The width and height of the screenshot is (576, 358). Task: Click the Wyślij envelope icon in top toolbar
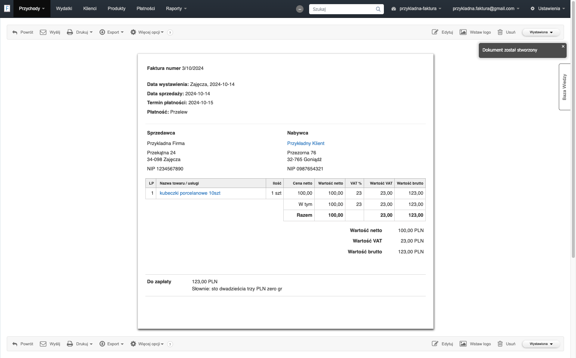click(x=43, y=32)
